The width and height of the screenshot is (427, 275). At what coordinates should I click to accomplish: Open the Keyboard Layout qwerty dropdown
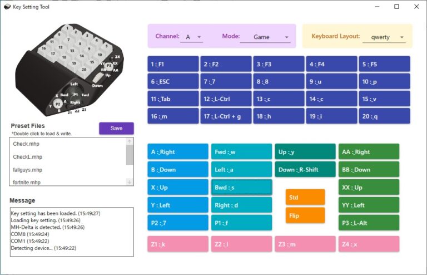point(384,37)
